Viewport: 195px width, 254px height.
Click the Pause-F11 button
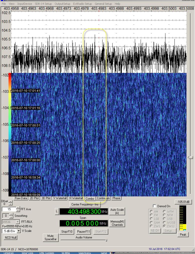pos(83,231)
